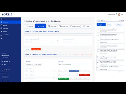Select the Latest Subjects tab
This screenshot has height=94, width=126.
(x=101, y=25)
